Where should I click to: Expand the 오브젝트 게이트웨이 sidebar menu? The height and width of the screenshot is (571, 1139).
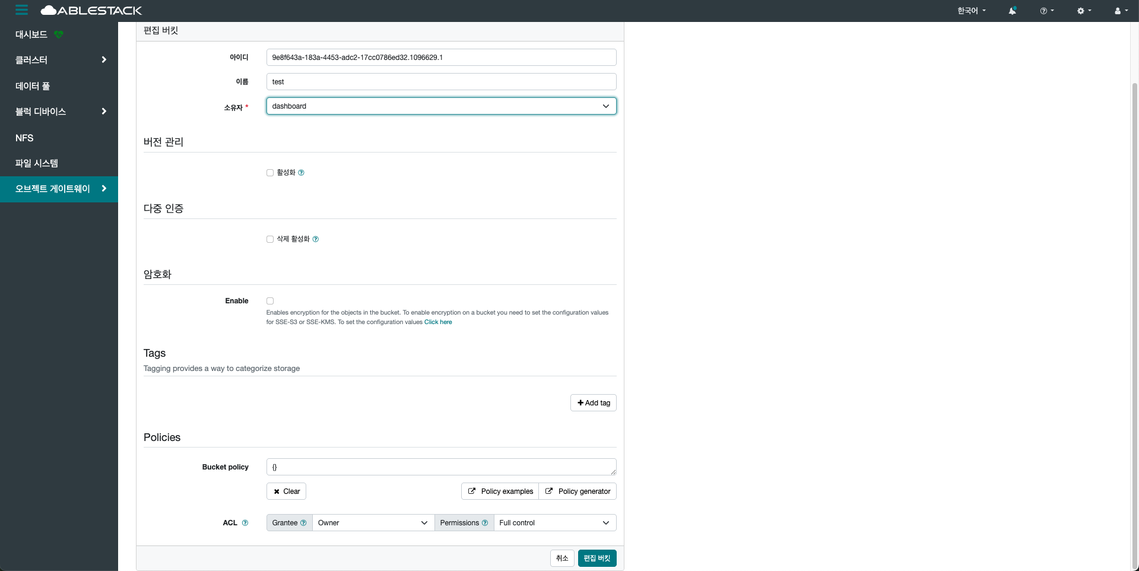coord(59,189)
